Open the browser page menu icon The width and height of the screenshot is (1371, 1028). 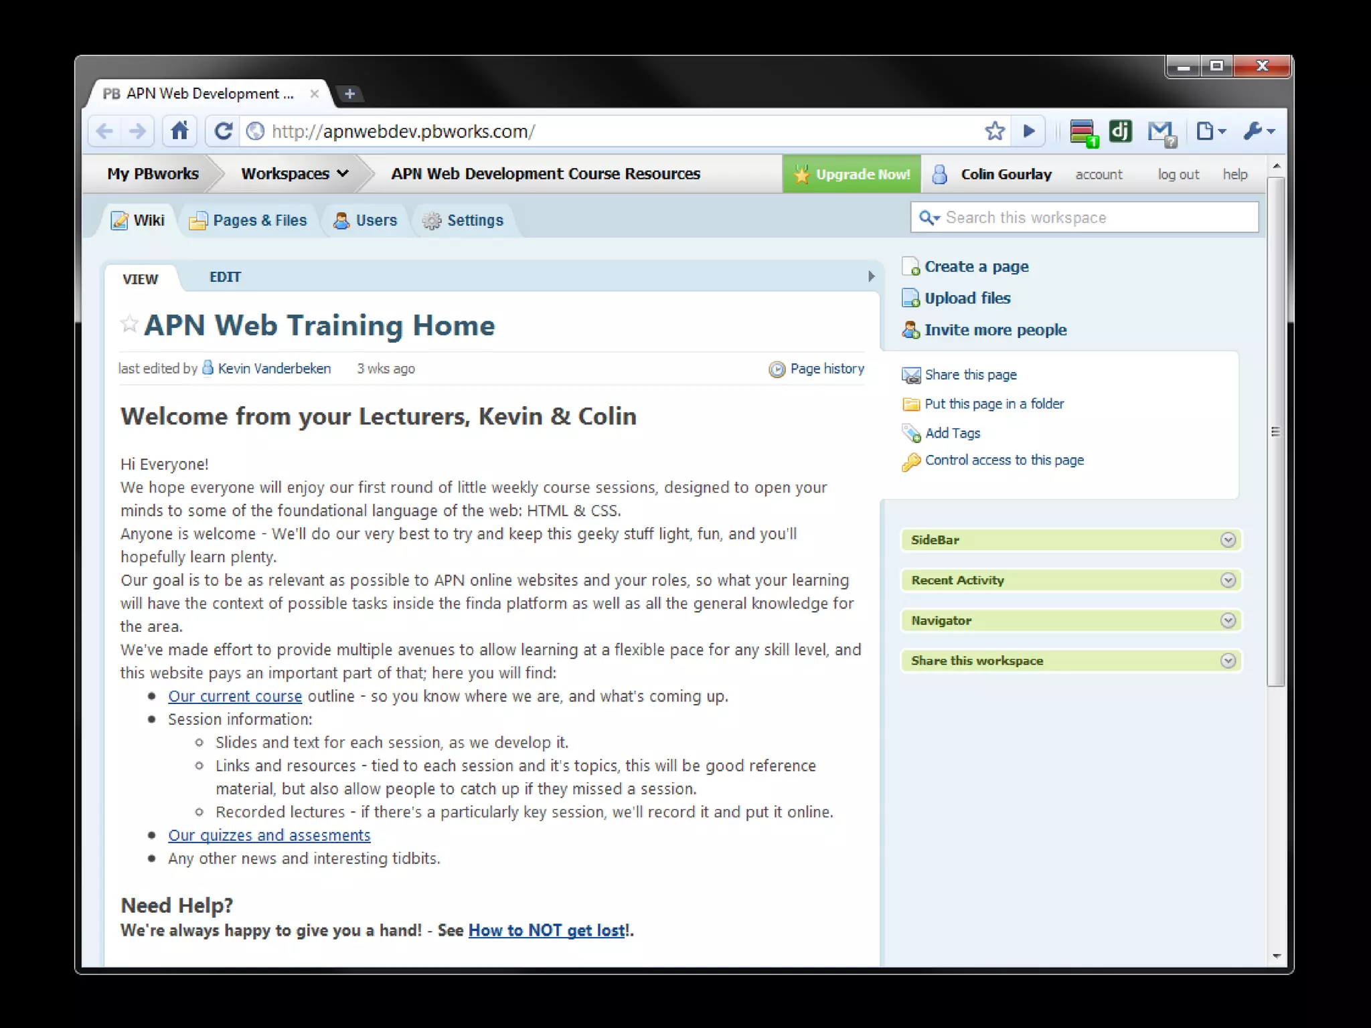[x=1209, y=131]
